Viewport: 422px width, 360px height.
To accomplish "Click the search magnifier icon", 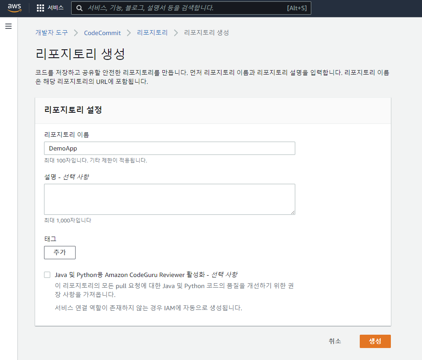I will (79, 8).
